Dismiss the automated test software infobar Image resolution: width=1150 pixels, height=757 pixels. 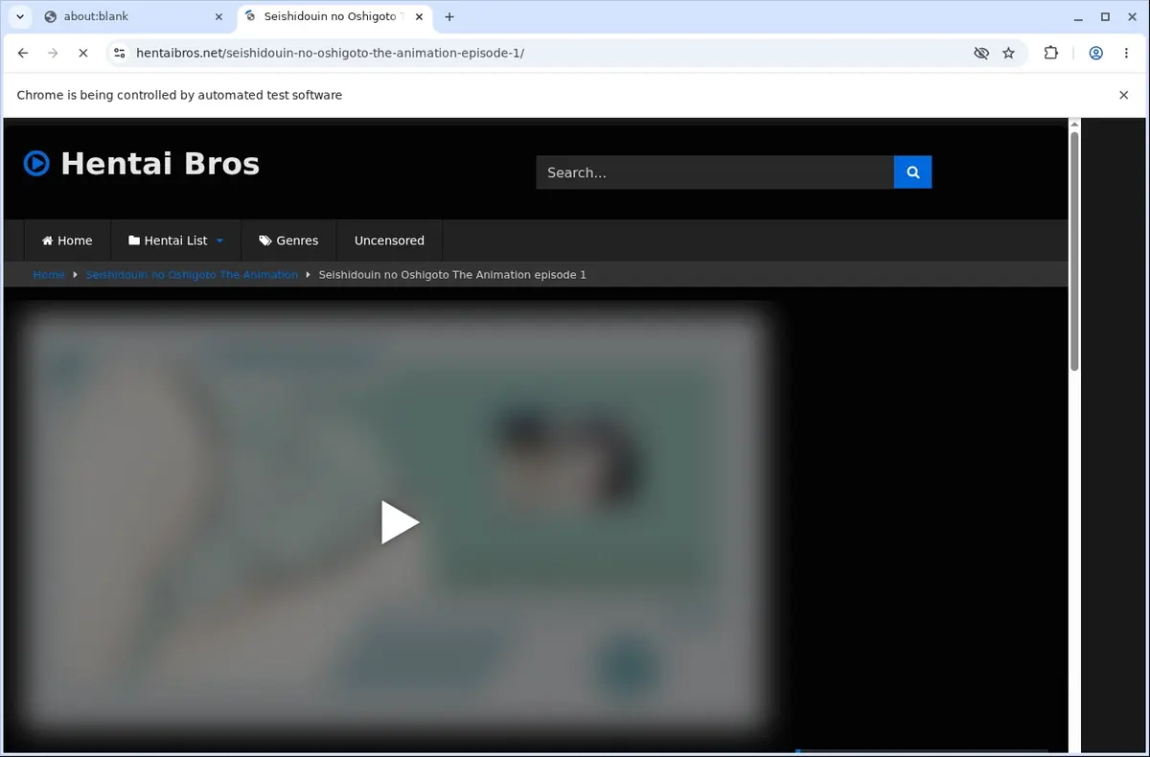[x=1124, y=95]
